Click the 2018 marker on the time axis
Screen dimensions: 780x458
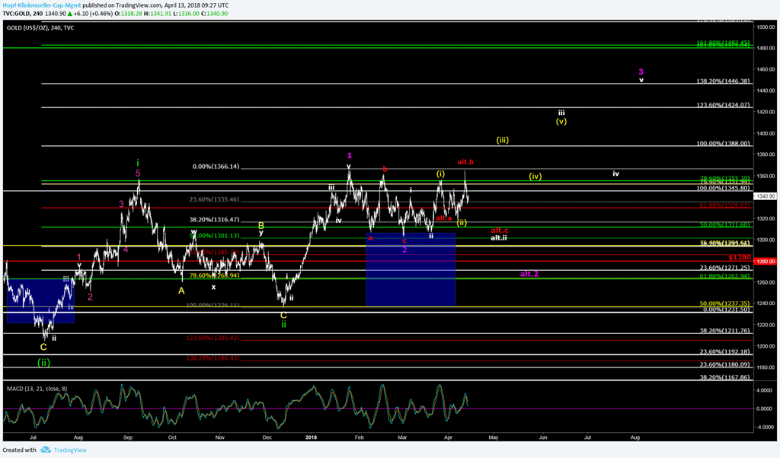coord(311,438)
